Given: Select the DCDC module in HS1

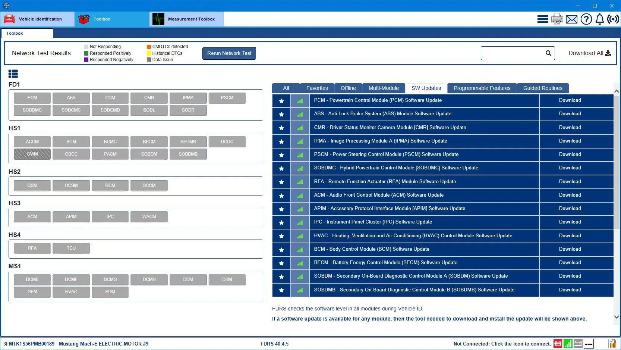Looking at the screenshot, I should [227, 142].
